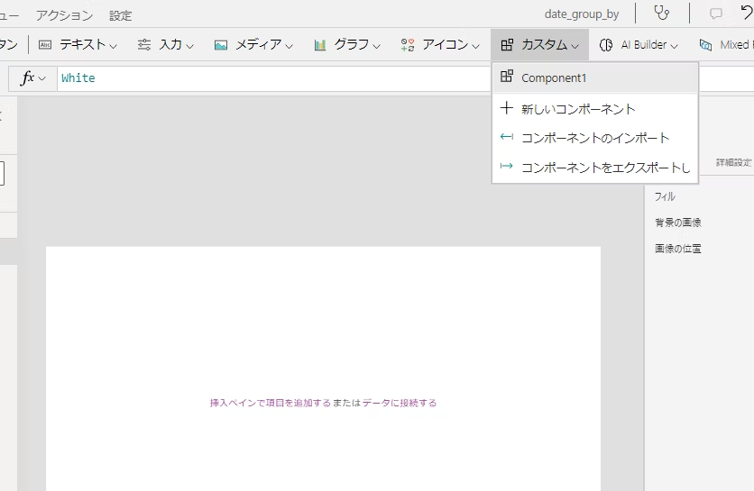Expand the fx property selector chevron

click(x=41, y=78)
